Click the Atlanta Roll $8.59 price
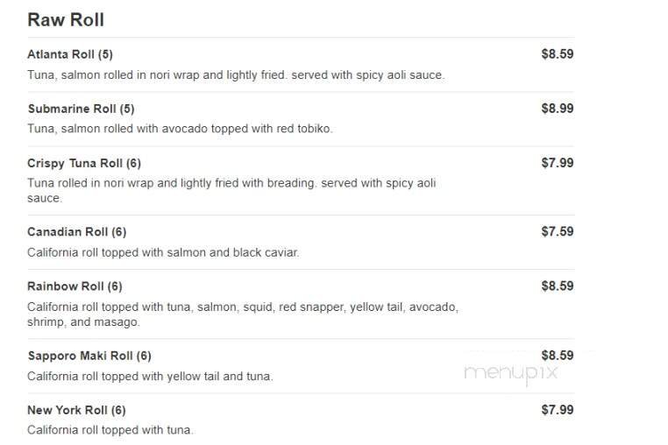The height and width of the screenshot is (445, 668). pos(557,54)
